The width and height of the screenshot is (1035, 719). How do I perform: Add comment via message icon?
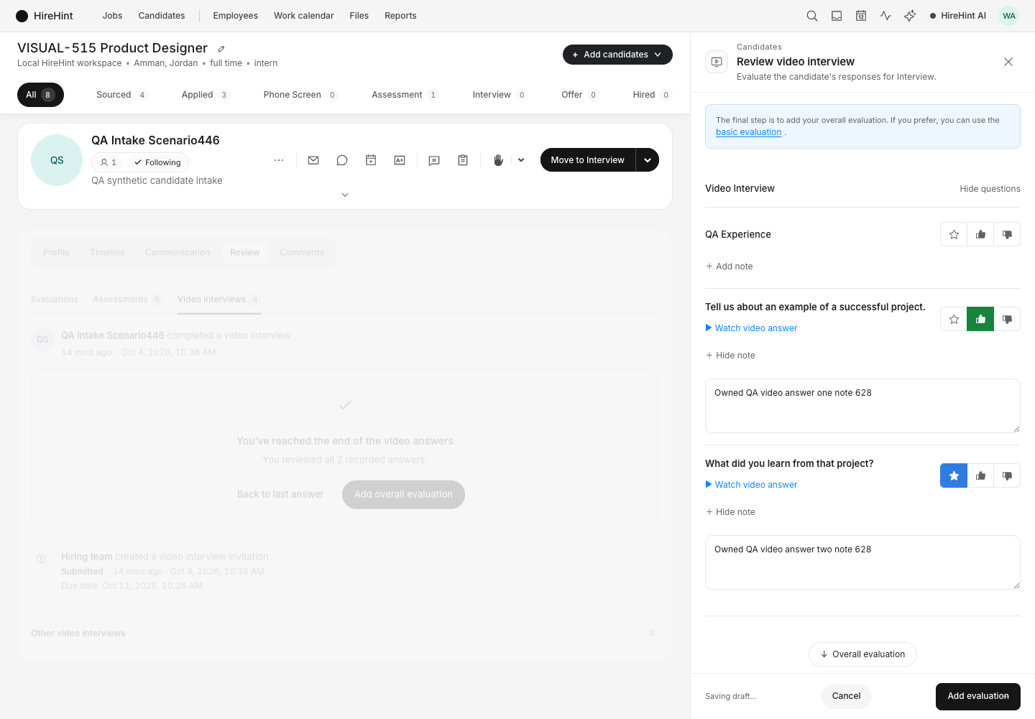pos(434,160)
